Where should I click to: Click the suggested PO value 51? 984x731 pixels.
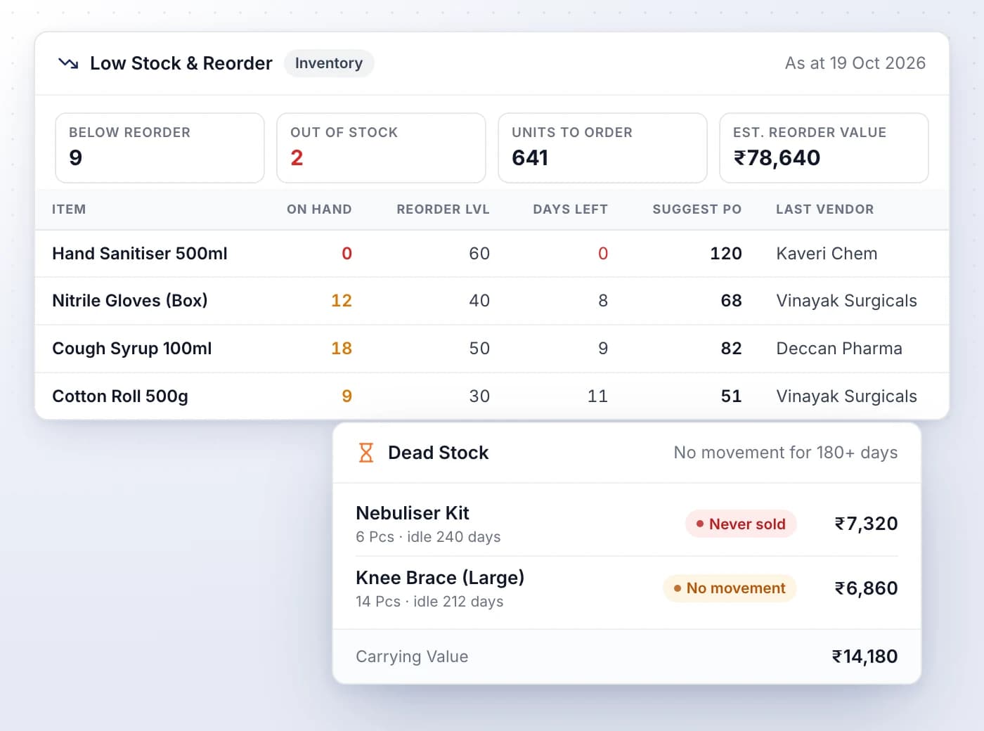pos(731,396)
